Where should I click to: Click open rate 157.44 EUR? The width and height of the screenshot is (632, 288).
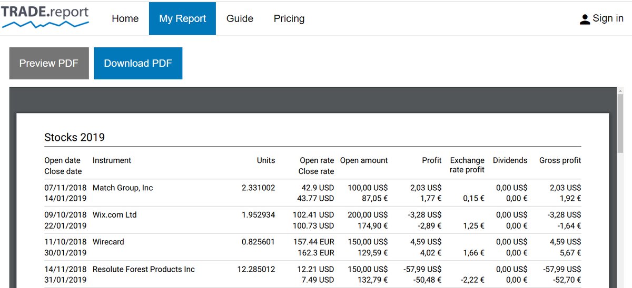(313, 242)
